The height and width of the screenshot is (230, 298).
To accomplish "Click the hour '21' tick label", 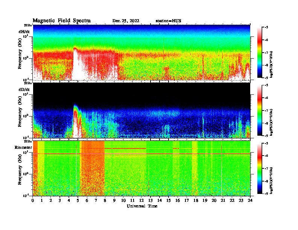I will click(x=223, y=200).
